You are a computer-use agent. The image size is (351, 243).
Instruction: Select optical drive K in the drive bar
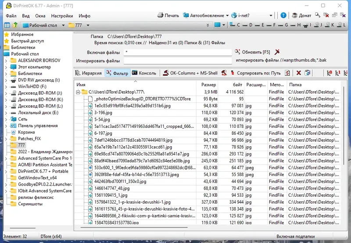(x=330, y=25)
